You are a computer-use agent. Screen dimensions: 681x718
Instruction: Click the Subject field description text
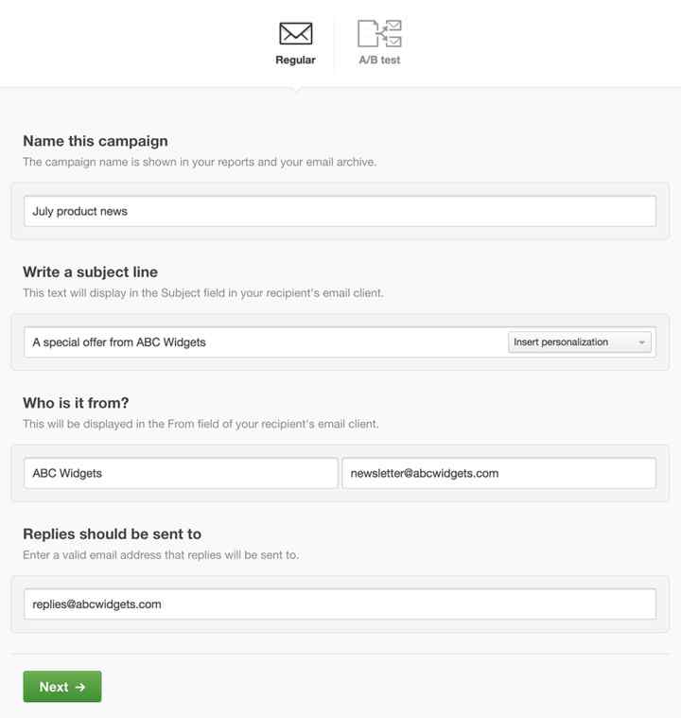[x=203, y=293]
